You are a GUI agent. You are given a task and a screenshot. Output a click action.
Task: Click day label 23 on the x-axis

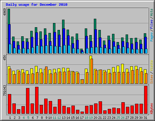click(x=109, y=118)
